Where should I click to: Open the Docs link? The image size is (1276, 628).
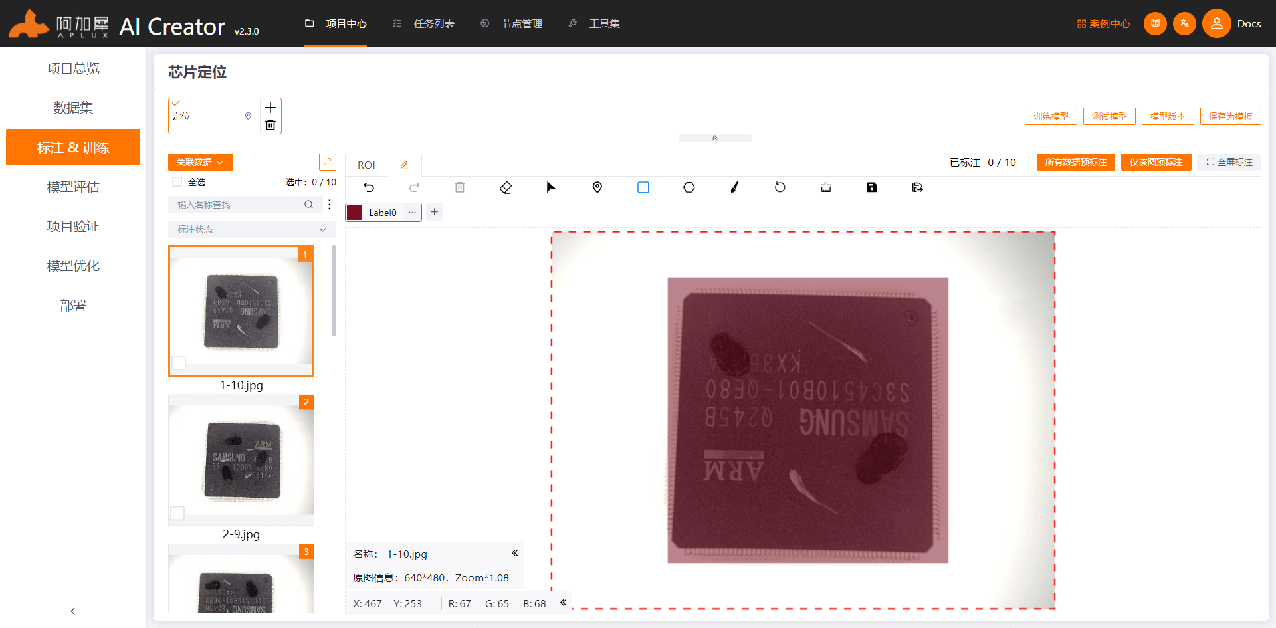(1249, 23)
